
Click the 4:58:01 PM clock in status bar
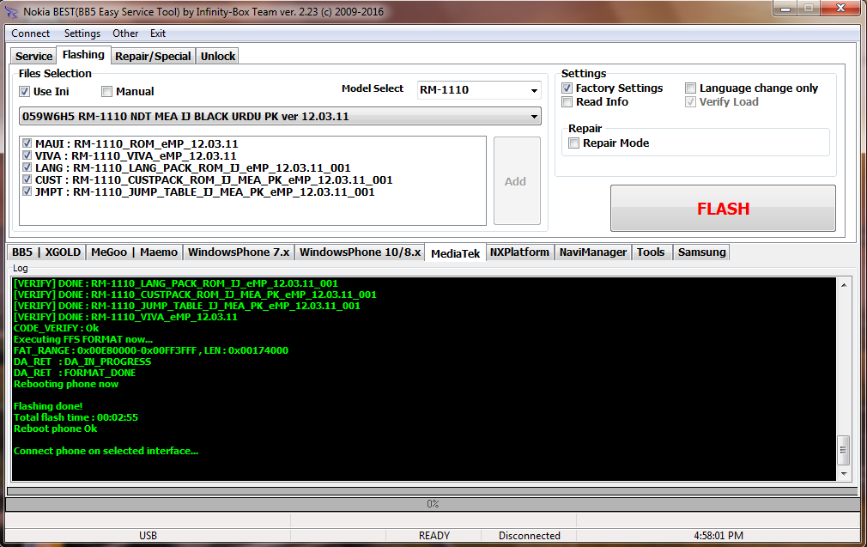pyautogui.click(x=718, y=535)
